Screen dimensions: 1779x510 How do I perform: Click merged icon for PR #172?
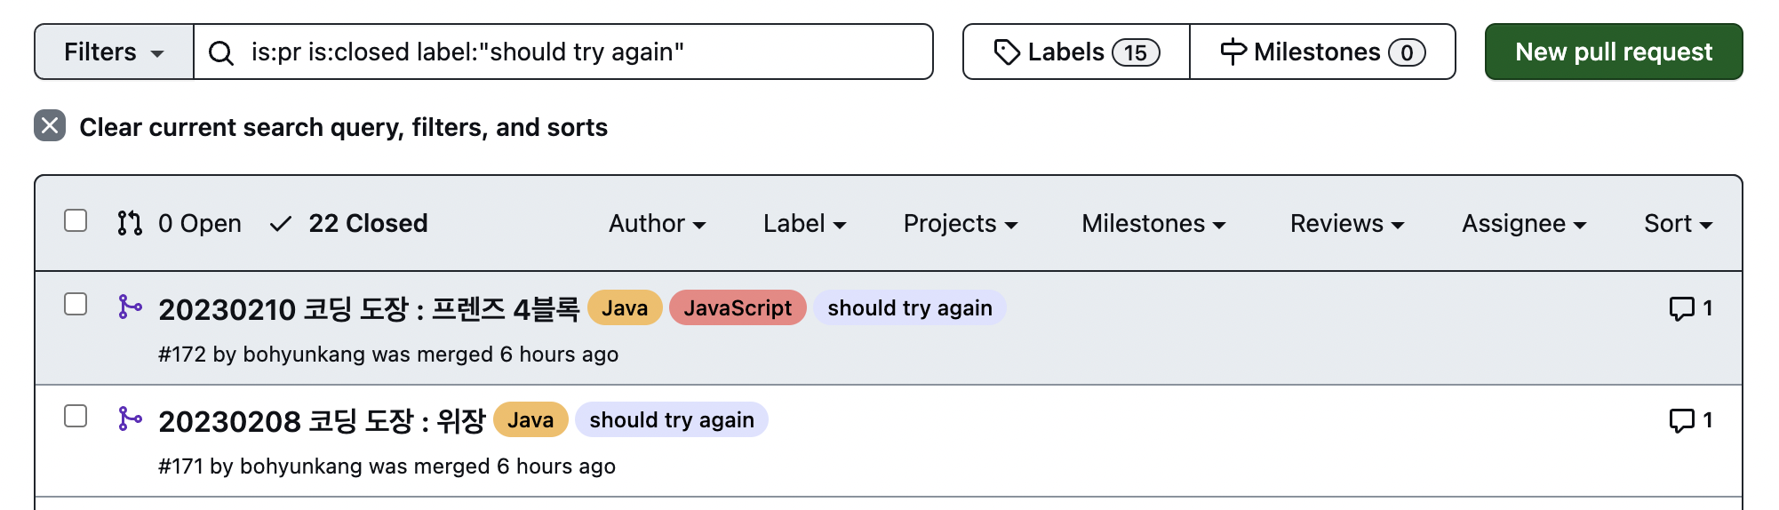click(x=130, y=307)
